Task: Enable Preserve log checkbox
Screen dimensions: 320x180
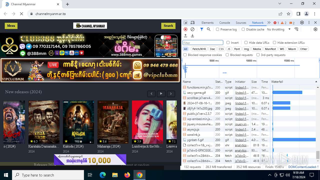Action: point(217,29)
